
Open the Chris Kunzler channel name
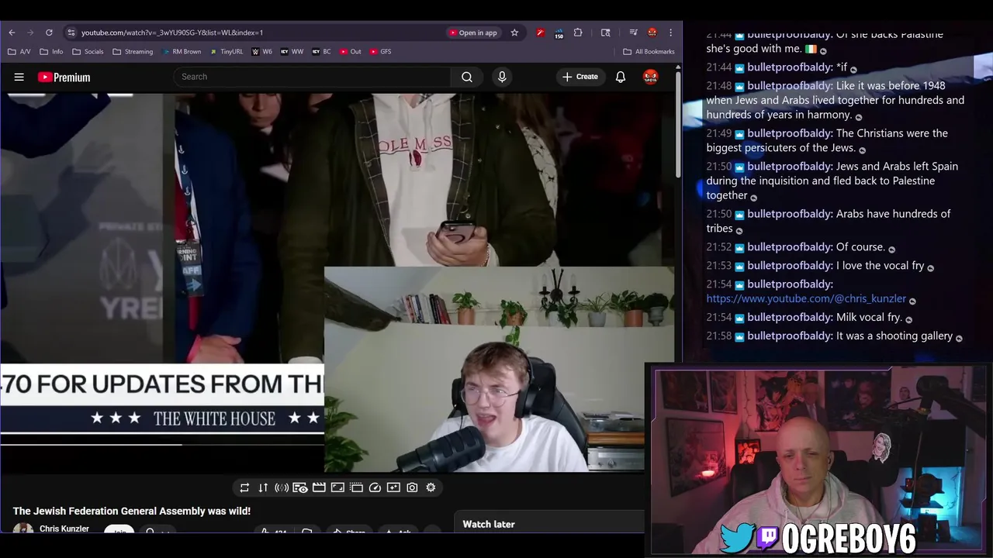(64, 529)
